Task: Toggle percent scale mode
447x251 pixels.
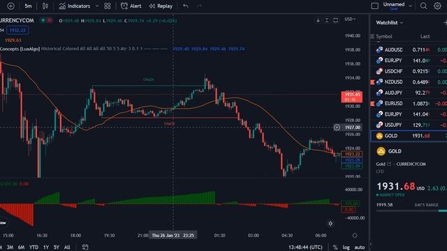Action: [x=335, y=248]
